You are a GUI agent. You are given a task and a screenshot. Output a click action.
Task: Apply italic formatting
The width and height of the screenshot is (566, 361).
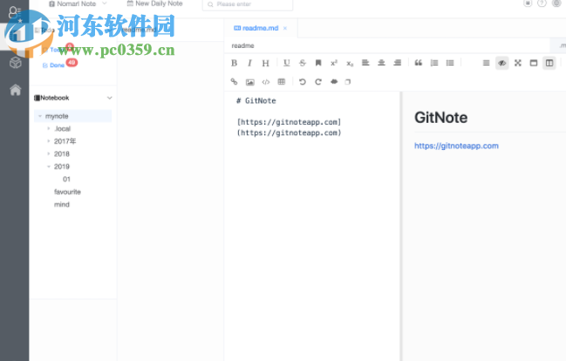(x=249, y=63)
